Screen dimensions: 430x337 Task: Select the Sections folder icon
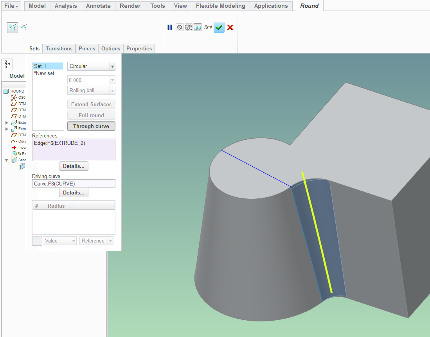pyautogui.click(x=14, y=160)
